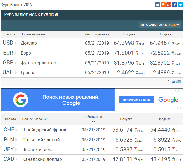Screen dimensions: 185x164
Task: Click the Курс Валют VISA page title
Action: tap(16, 5)
